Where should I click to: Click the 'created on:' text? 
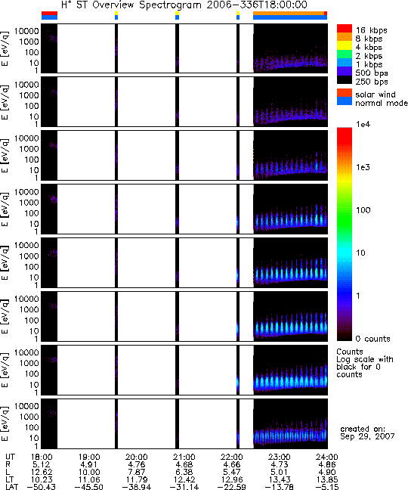(x=363, y=429)
